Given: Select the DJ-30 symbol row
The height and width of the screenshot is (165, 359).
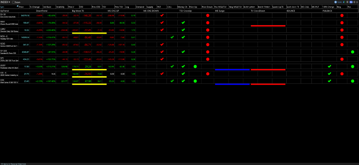Looking at the screenshot, I should pos(9,16).
